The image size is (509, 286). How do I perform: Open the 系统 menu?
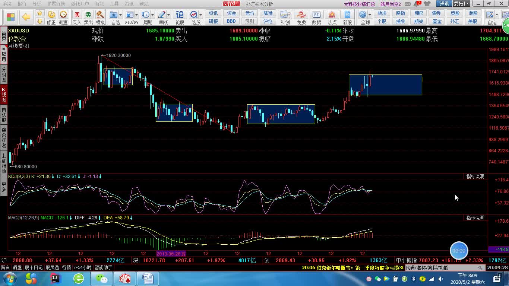tap(7, 4)
